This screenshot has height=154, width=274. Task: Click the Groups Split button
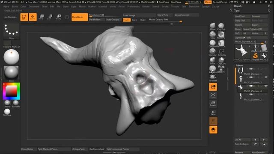[x=80, y=149]
